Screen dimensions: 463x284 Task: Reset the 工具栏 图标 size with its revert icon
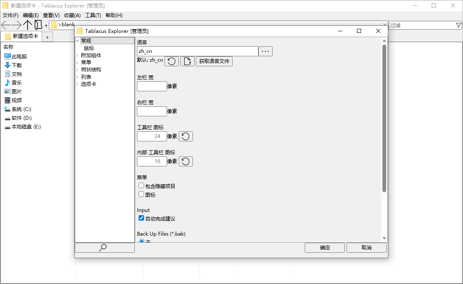tap(185, 136)
